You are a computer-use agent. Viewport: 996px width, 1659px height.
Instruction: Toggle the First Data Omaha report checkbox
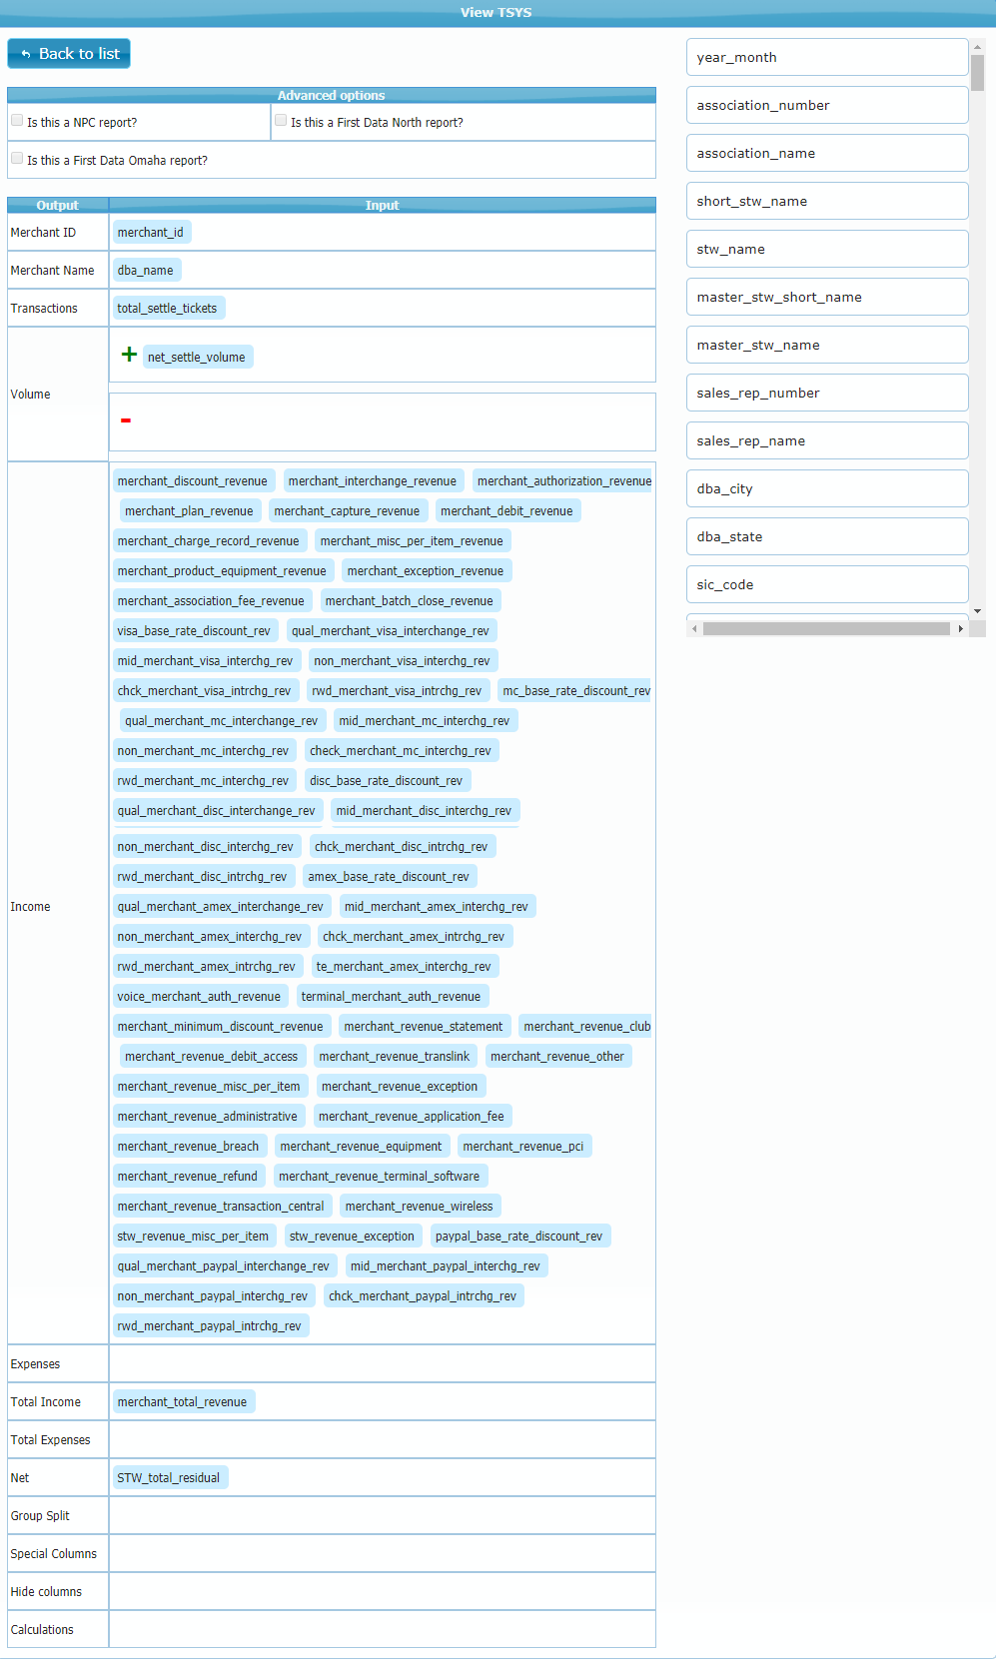point(17,159)
